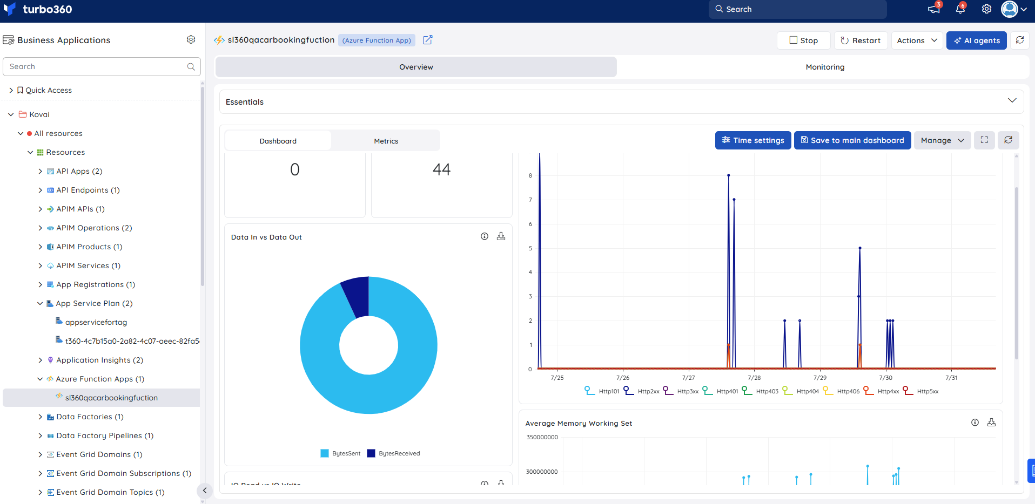The height and width of the screenshot is (504, 1035).
Task: Click the page refresh icon beside AI agents
Action: 1020,40
